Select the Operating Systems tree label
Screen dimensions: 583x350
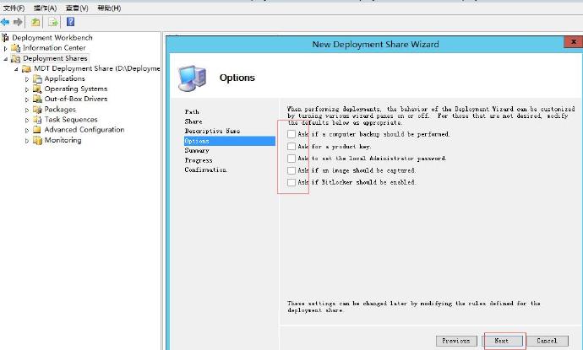pos(76,89)
